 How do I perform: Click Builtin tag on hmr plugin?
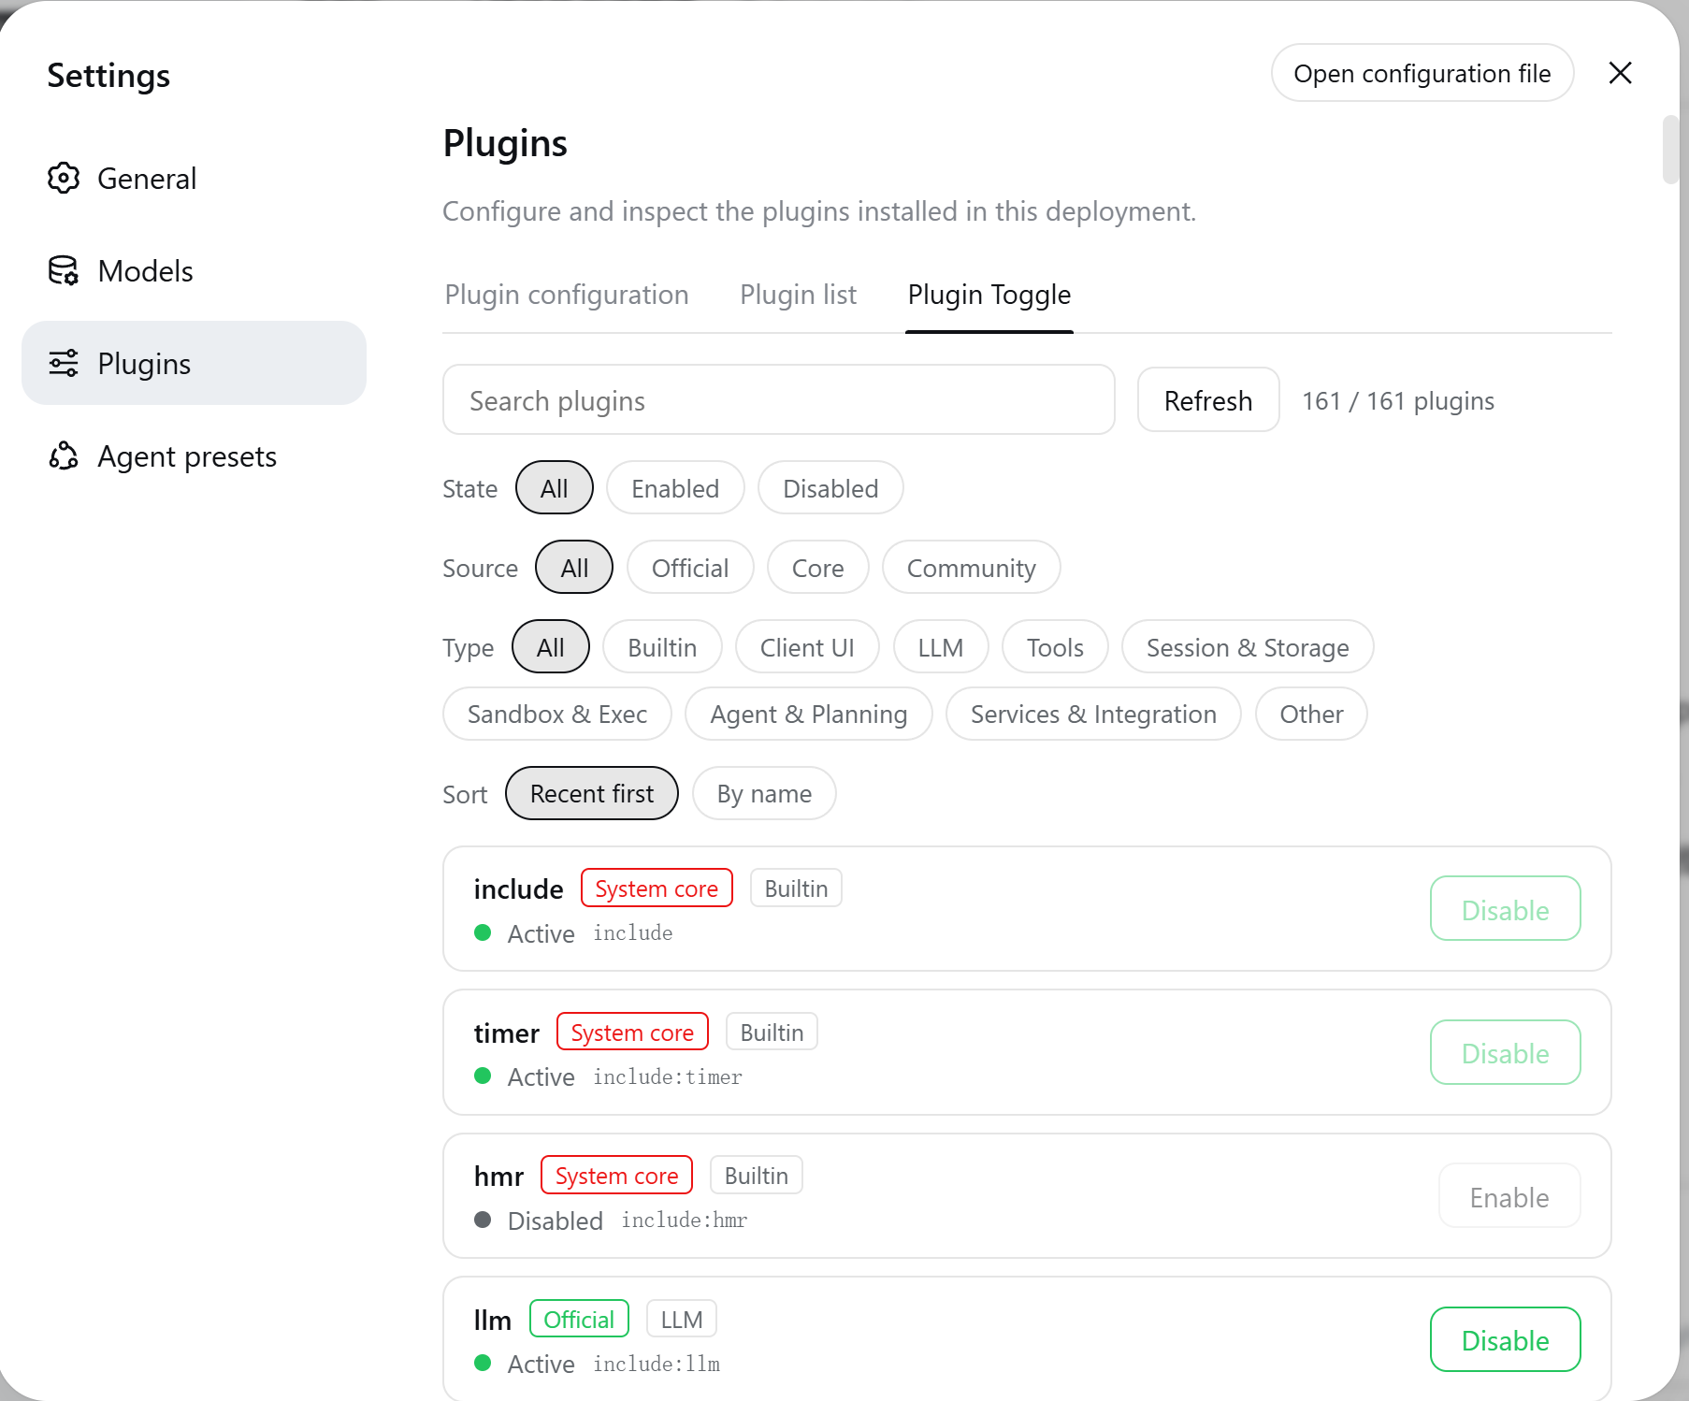click(757, 1176)
